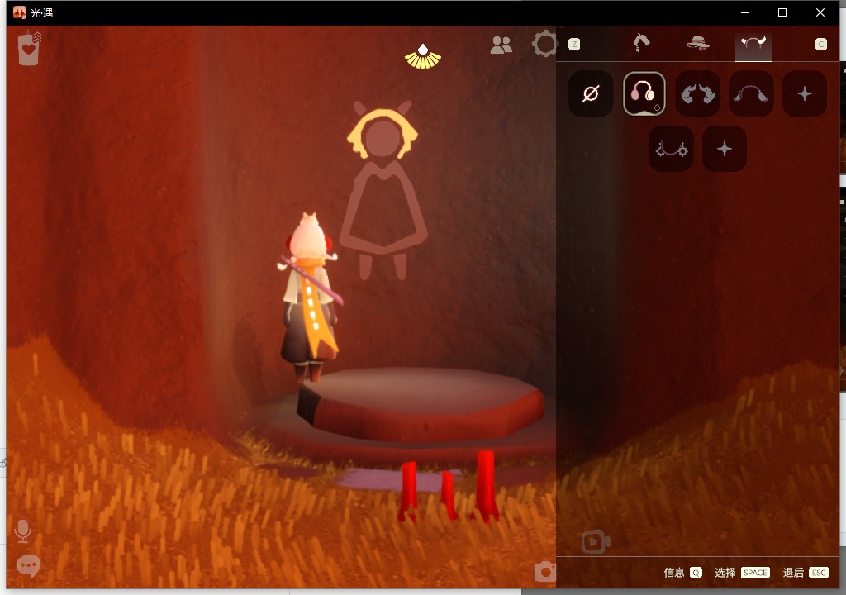
Task: Tap the winged light cape energy indicator
Action: [x=423, y=57]
